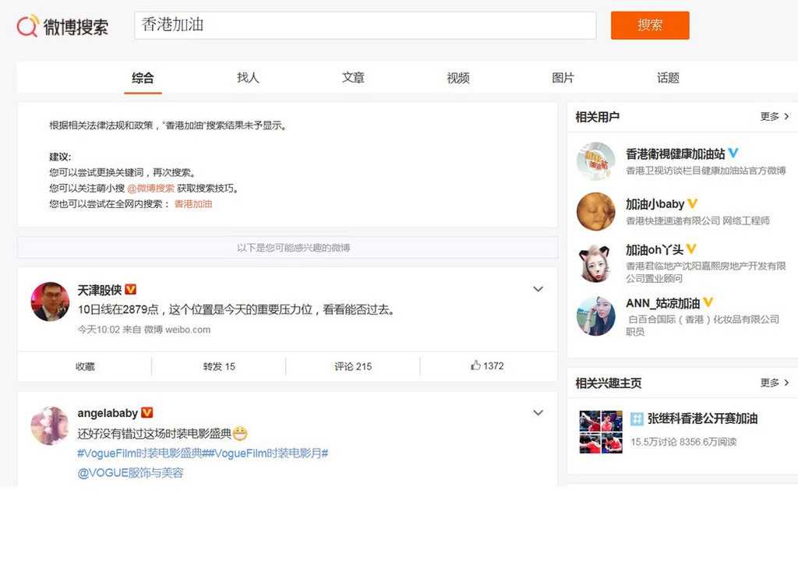Click 转发 15 on 天津股侠 post

coord(219,366)
